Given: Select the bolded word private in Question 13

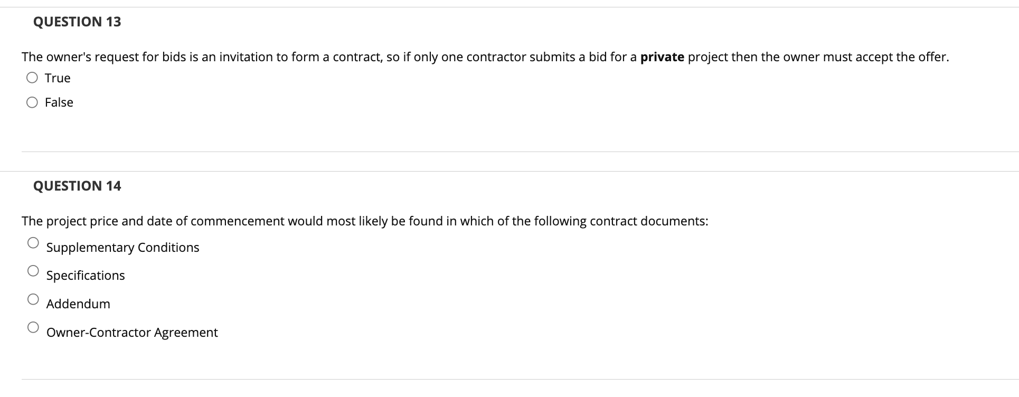Looking at the screenshot, I should coord(663,56).
